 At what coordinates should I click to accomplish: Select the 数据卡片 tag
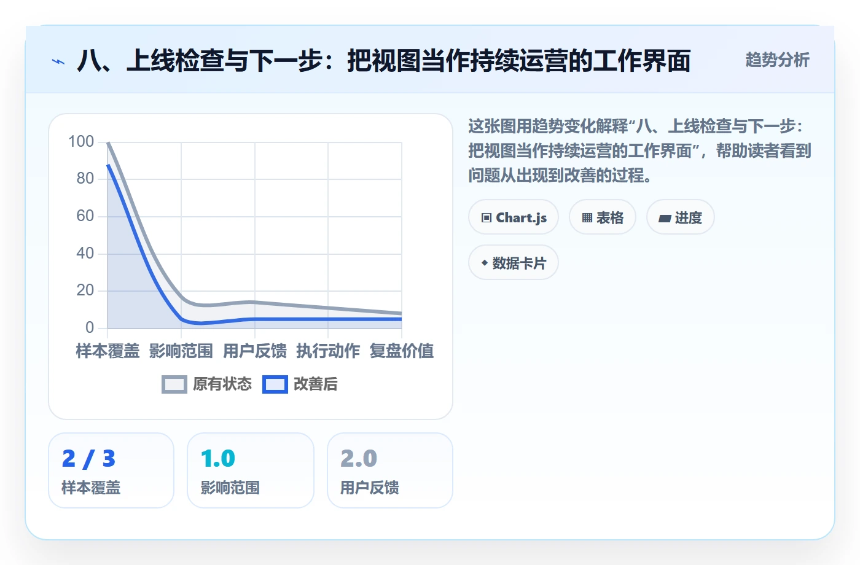pyautogui.click(x=514, y=263)
